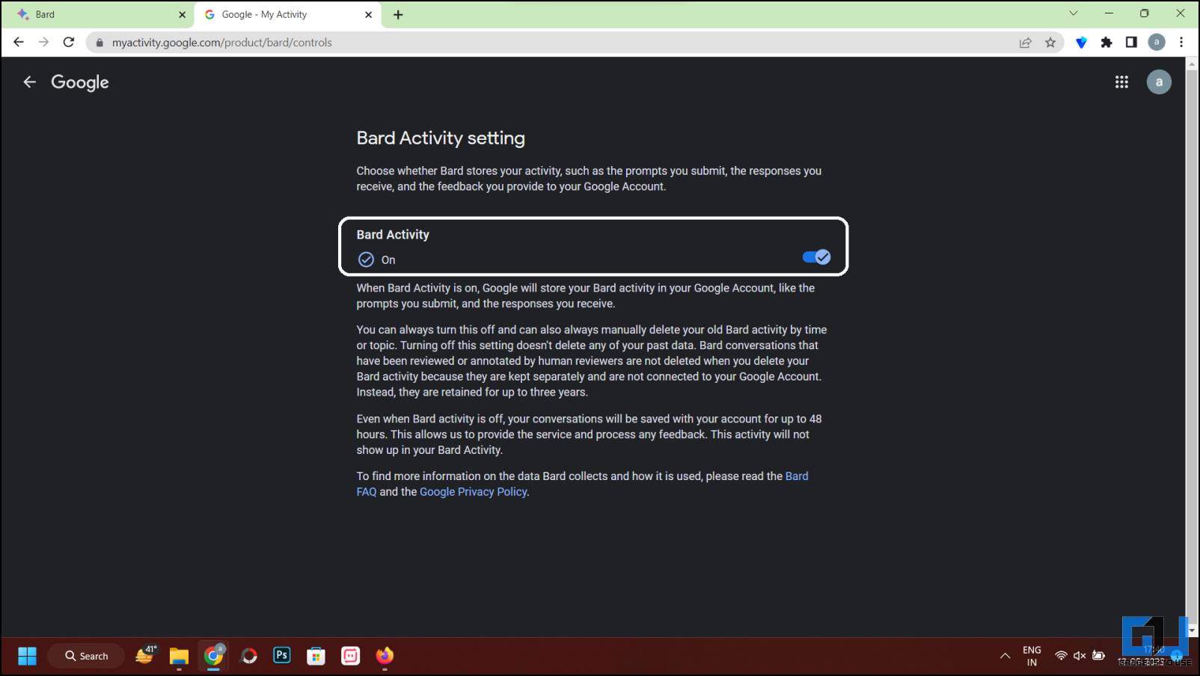Reload the current page

coord(69,43)
